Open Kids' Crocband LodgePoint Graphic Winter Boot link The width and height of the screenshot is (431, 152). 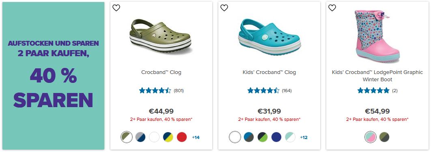377,76
